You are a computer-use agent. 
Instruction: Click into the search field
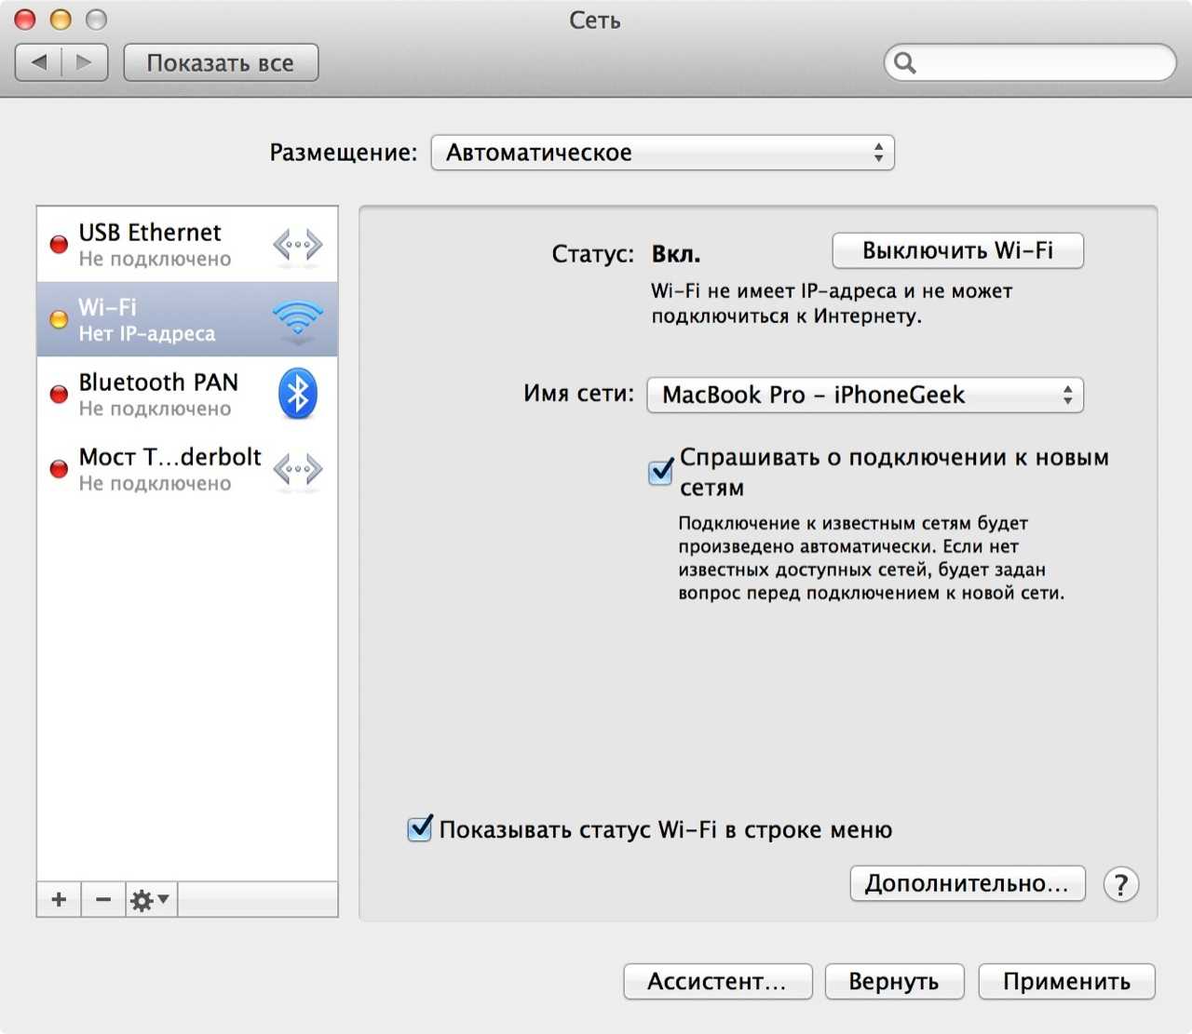[1030, 62]
